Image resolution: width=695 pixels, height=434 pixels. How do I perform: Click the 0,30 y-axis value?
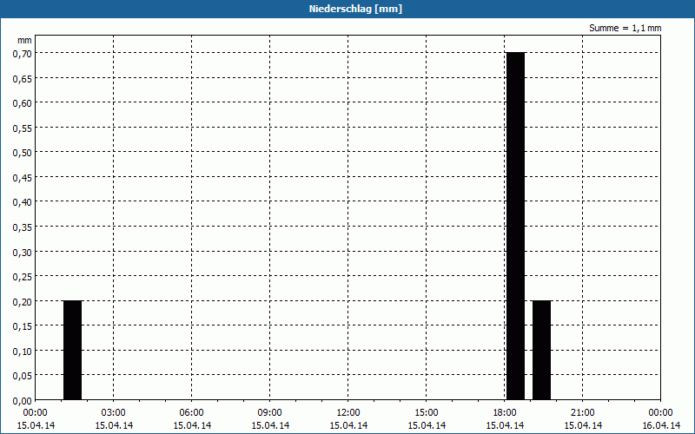[x=23, y=253]
